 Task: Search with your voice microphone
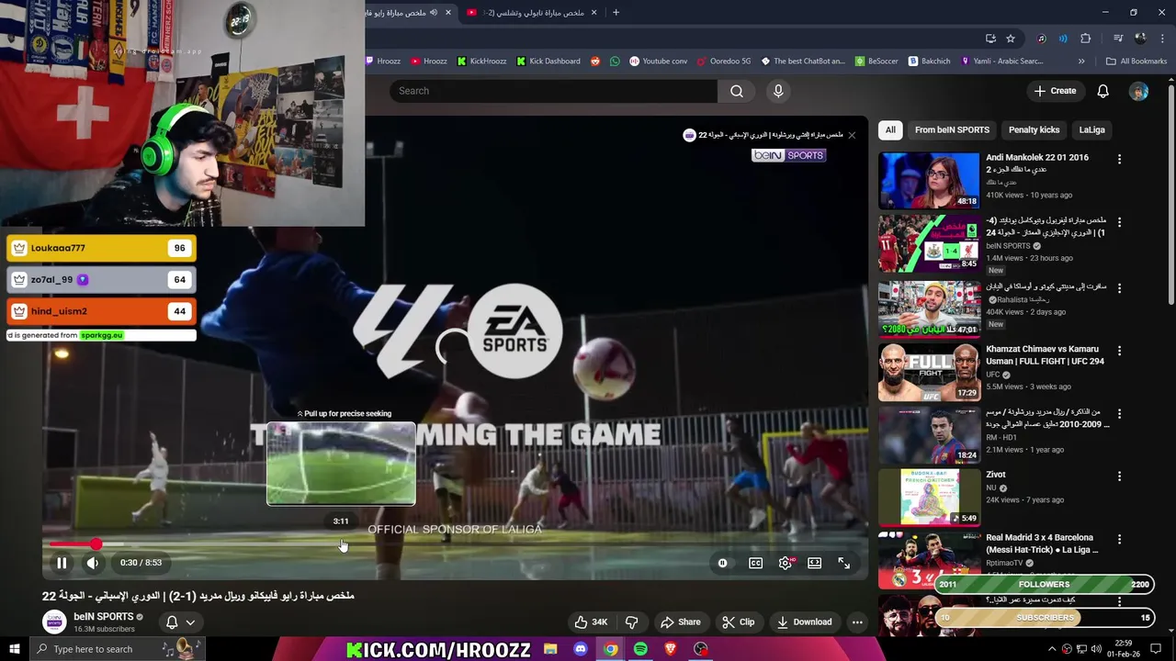tap(778, 91)
